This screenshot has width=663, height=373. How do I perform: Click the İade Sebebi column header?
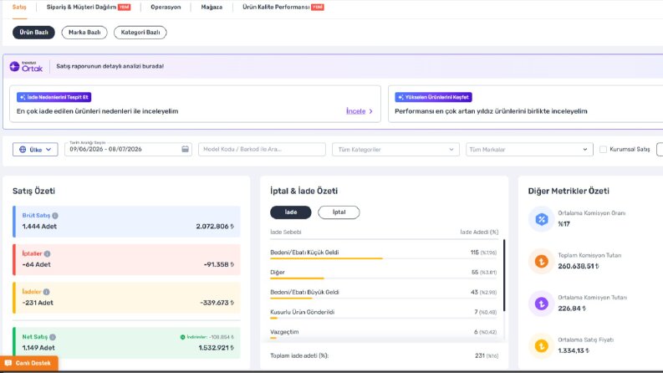point(286,232)
